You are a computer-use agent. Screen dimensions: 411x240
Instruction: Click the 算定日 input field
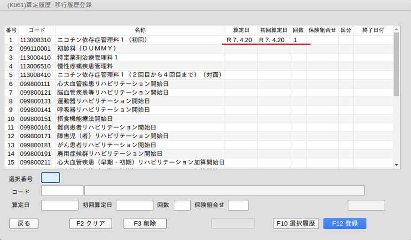(60, 205)
